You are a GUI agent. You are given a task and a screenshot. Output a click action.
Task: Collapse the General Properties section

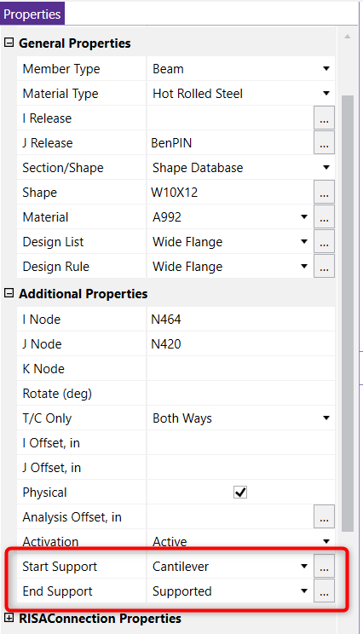[x=9, y=43]
